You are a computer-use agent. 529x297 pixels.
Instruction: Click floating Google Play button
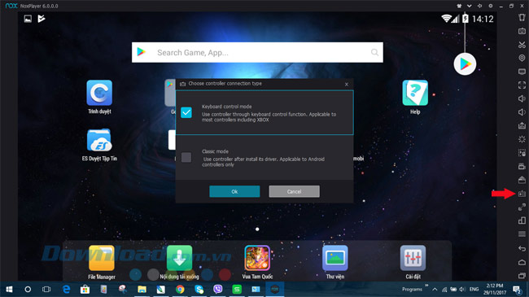[x=465, y=63]
